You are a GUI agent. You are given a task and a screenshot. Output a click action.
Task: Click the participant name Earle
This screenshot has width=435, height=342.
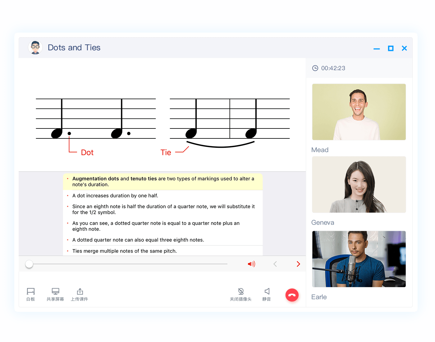coord(319,297)
